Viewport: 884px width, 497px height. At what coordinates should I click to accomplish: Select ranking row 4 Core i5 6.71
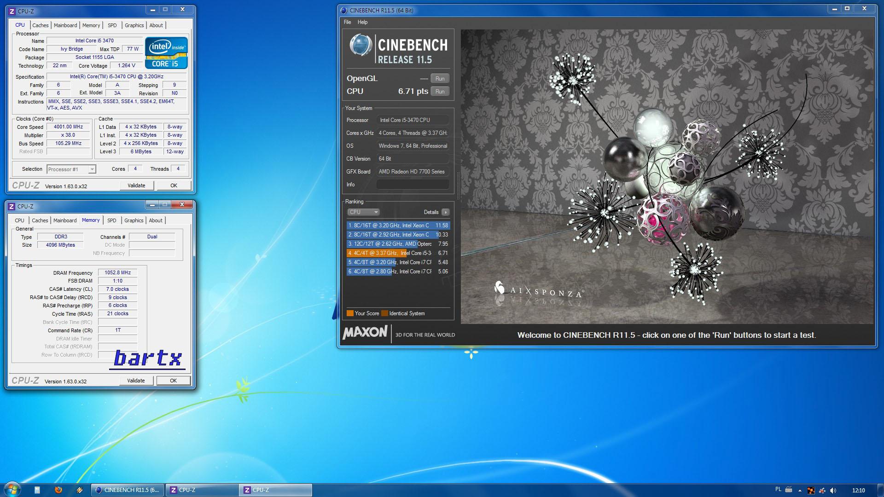398,253
